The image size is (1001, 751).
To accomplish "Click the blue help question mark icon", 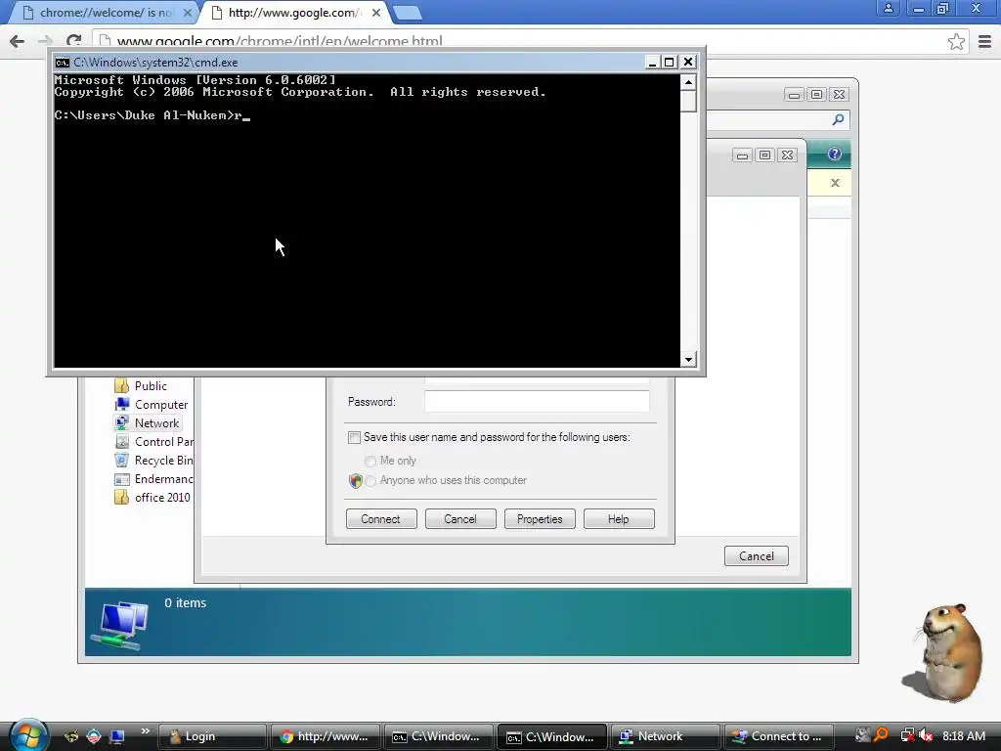I will point(835,154).
